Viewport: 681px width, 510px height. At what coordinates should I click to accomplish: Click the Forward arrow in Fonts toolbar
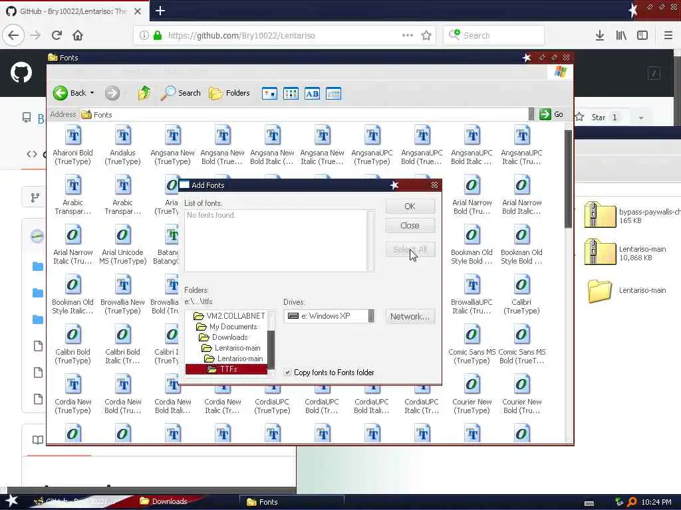point(112,93)
